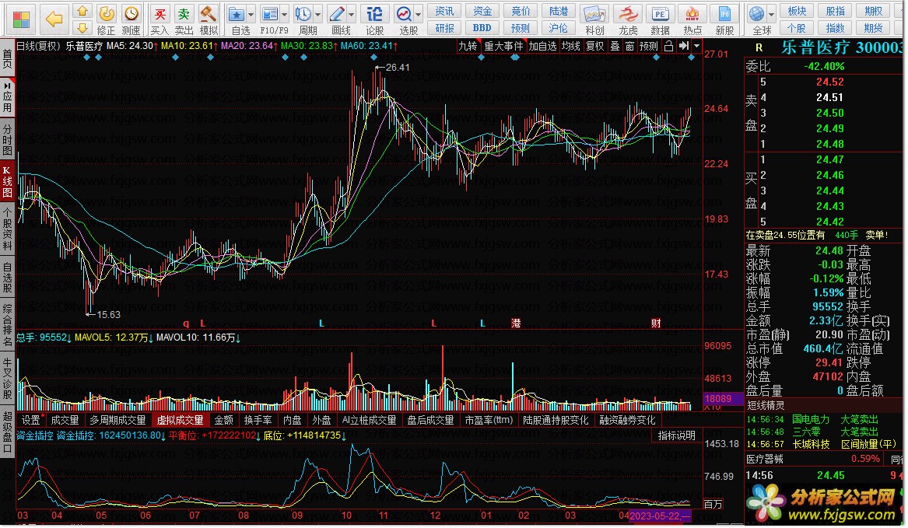Open the 龙虎 dragon icon
The image size is (908, 528).
[x=628, y=14]
